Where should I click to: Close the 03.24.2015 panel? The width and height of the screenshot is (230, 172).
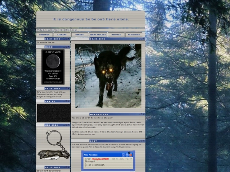pyautogui.click(x=69, y=39)
